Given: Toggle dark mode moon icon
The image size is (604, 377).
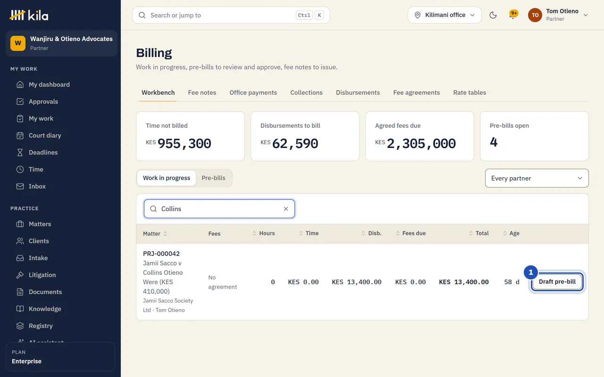Looking at the screenshot, I should click(493, 15).
